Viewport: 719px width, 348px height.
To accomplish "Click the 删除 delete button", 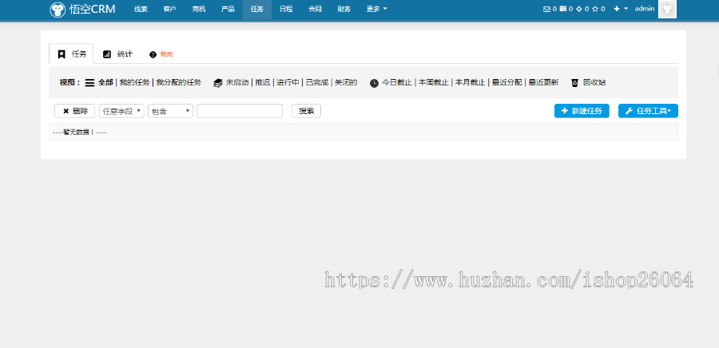I will pyautogui.click(x=75, y=111).
